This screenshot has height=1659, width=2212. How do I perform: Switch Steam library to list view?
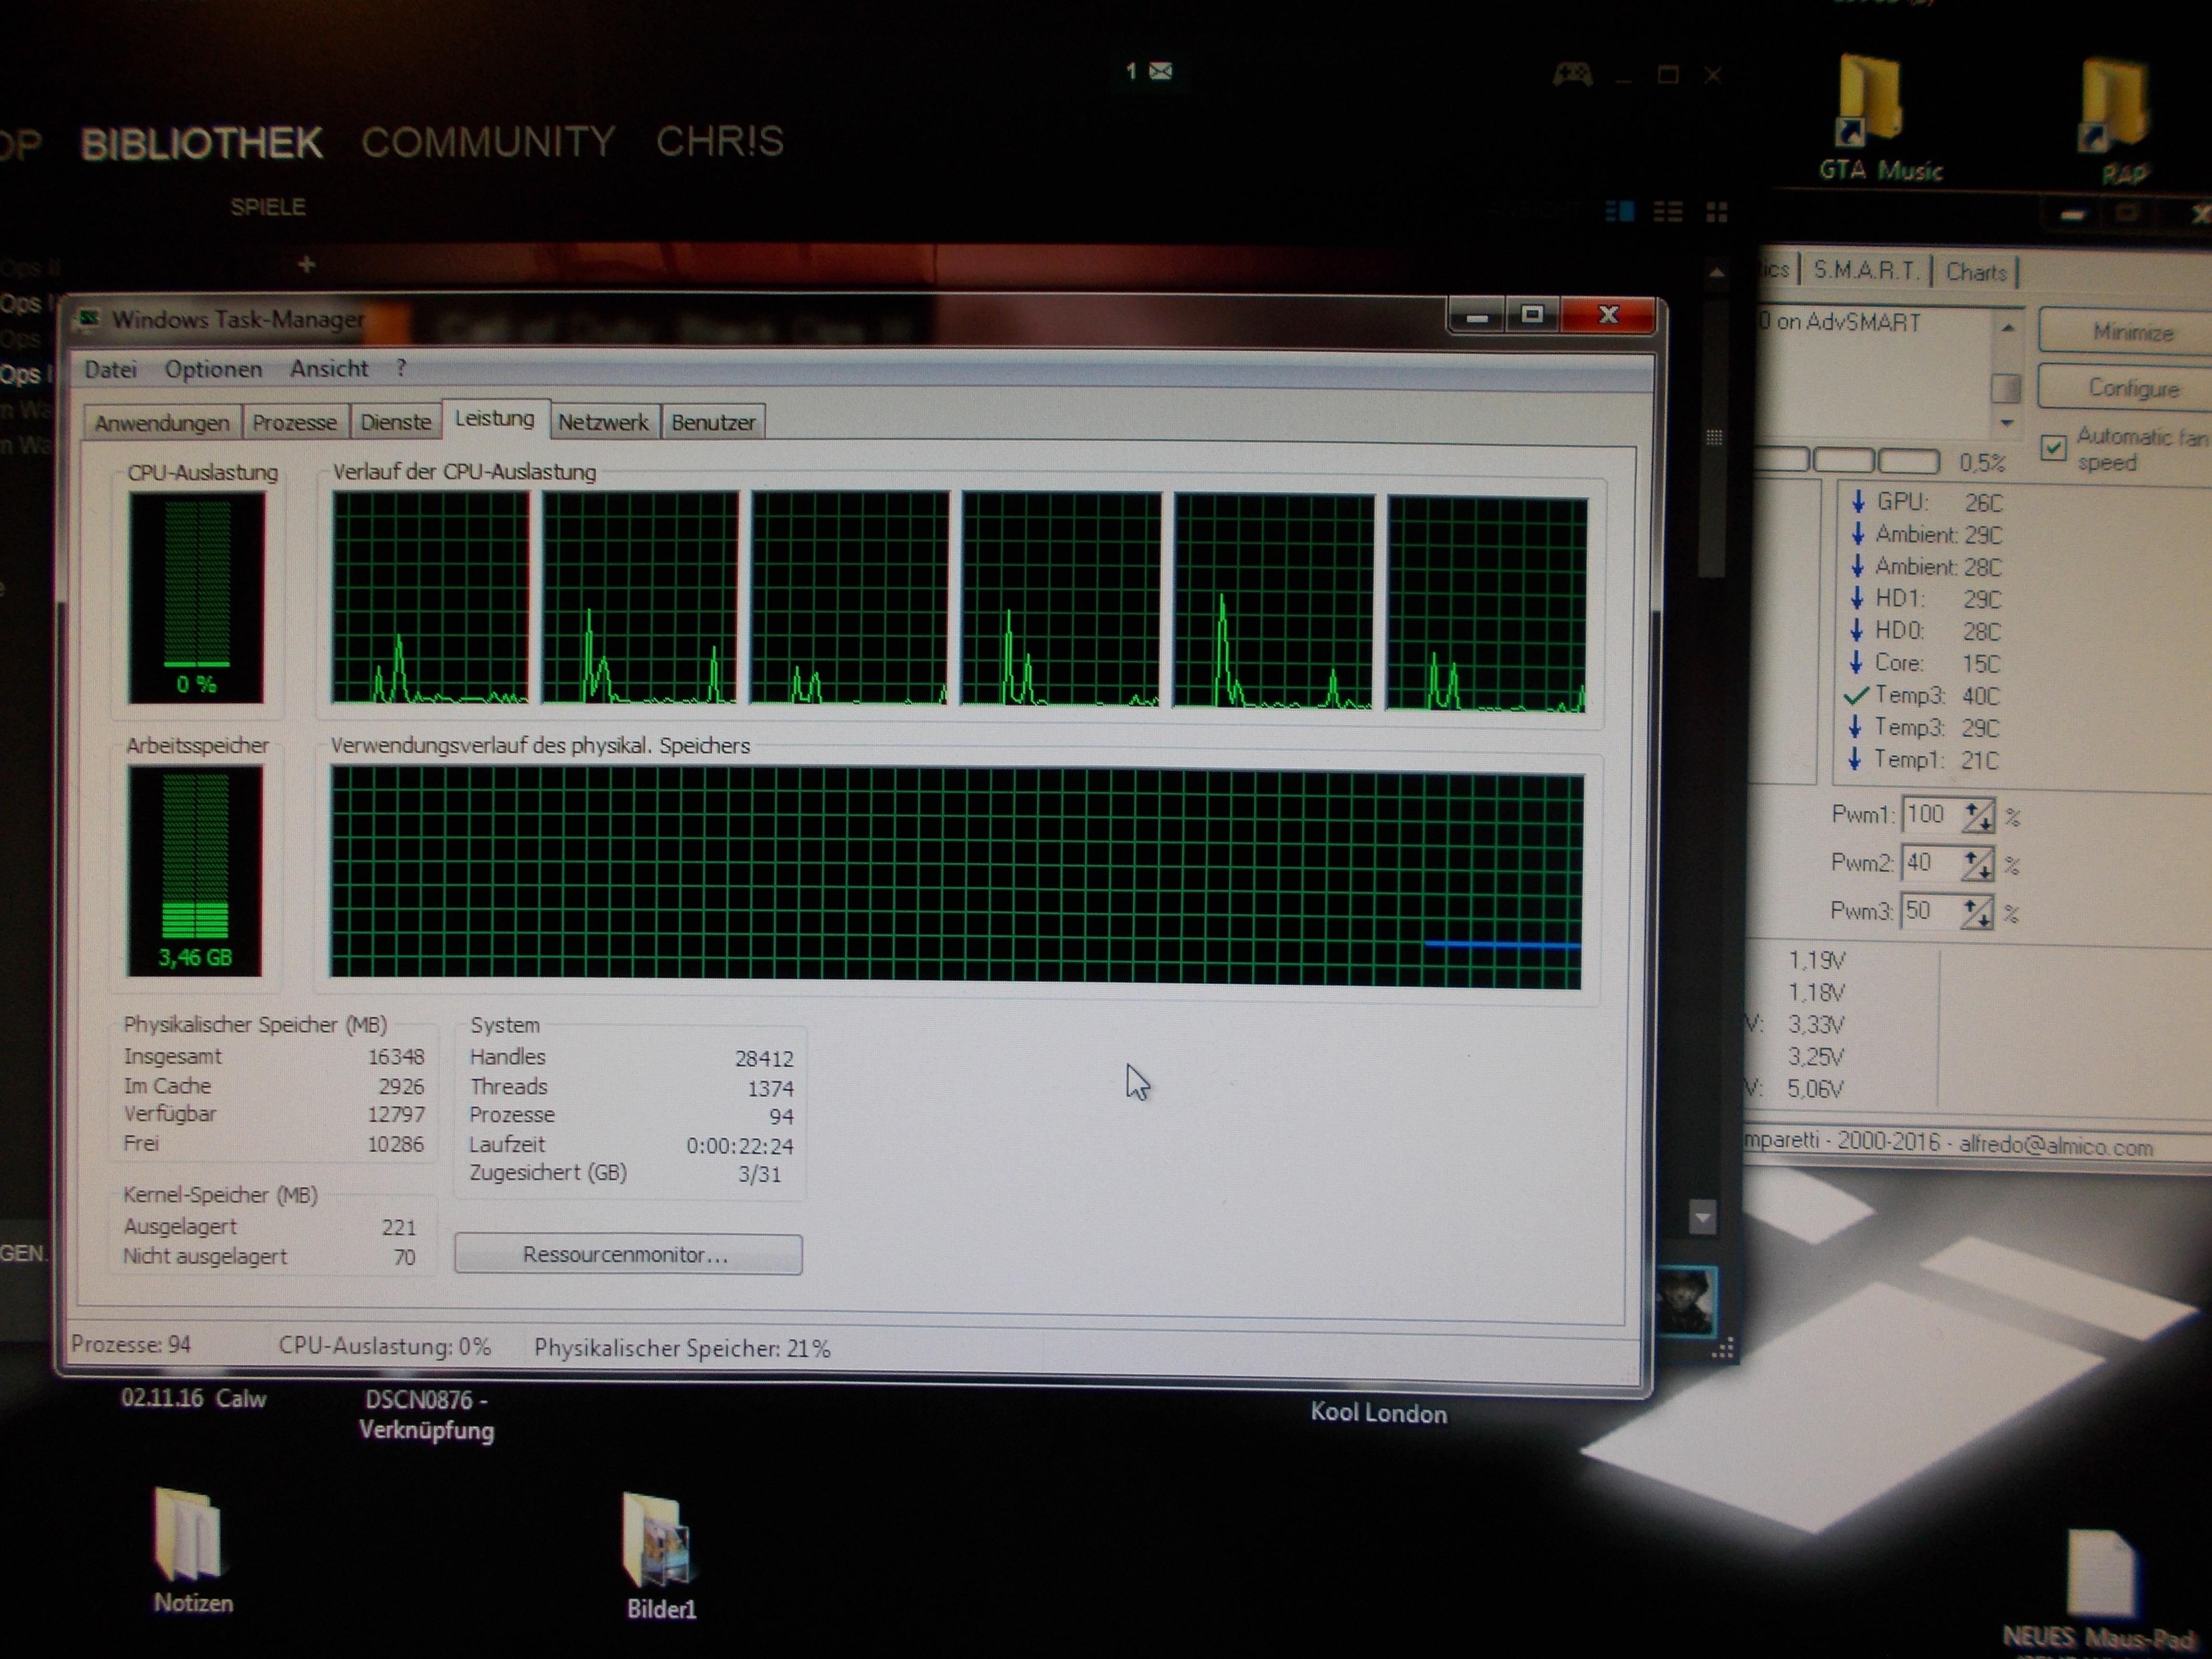click(1667, 211)
